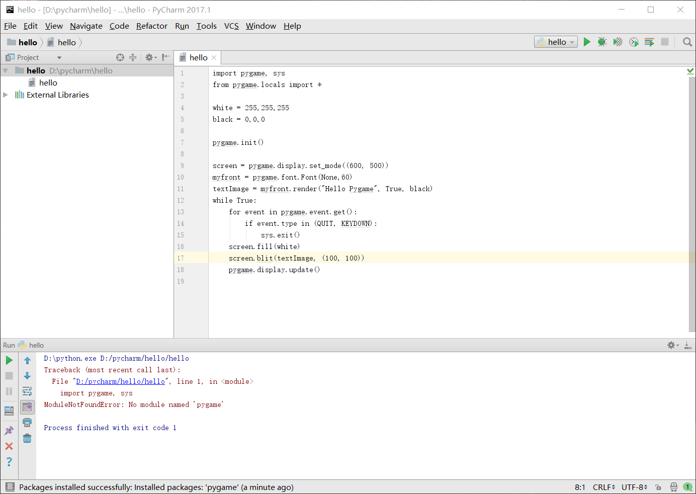
Task: Click the hello project breadcrumb folder
Action: [22, 42]
